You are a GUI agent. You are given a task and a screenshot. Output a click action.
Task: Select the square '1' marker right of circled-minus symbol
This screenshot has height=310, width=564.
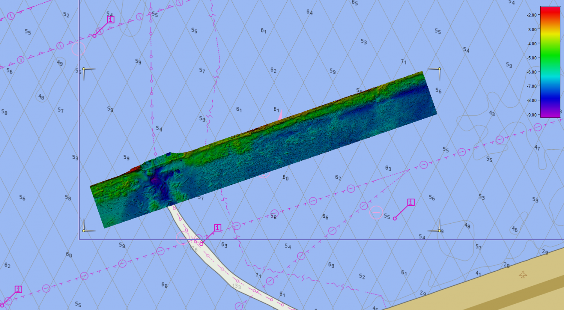point(410,202)
